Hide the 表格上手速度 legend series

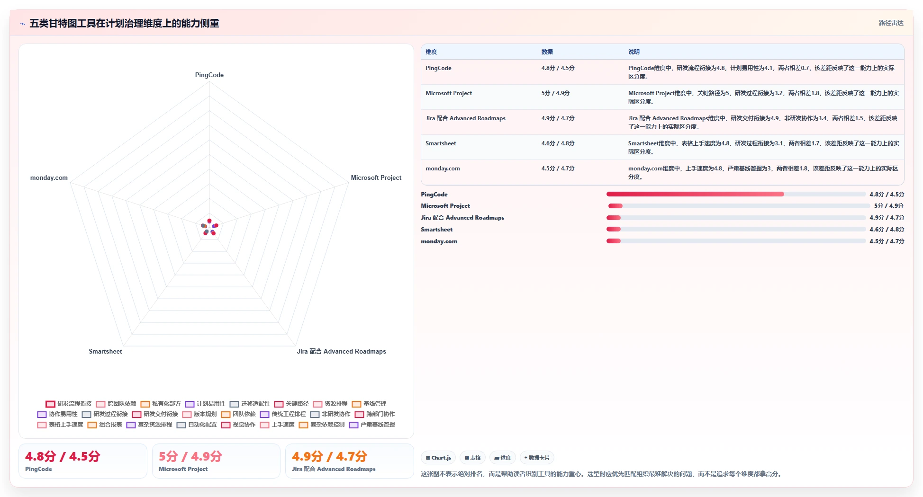coord(60,425)
